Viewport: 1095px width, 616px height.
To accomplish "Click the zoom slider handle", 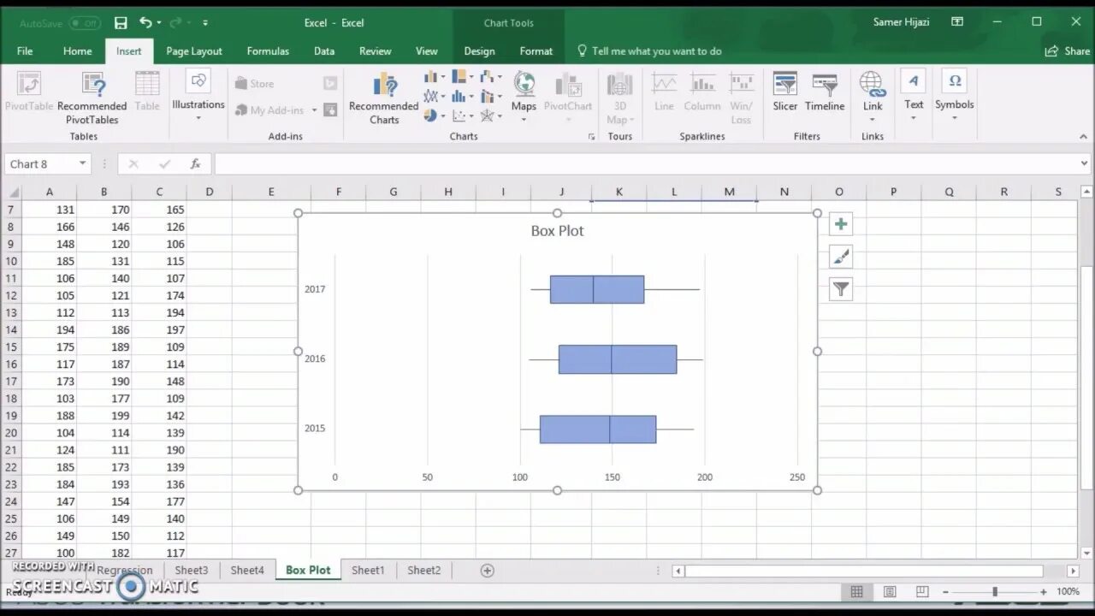I will click(x=995, y=591).
